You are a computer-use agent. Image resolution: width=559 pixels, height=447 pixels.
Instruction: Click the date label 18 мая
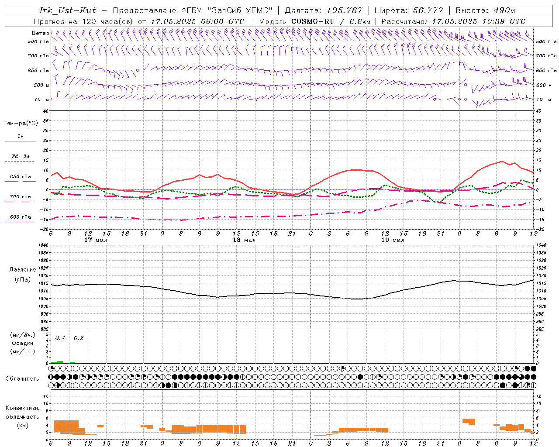(244, 240)
